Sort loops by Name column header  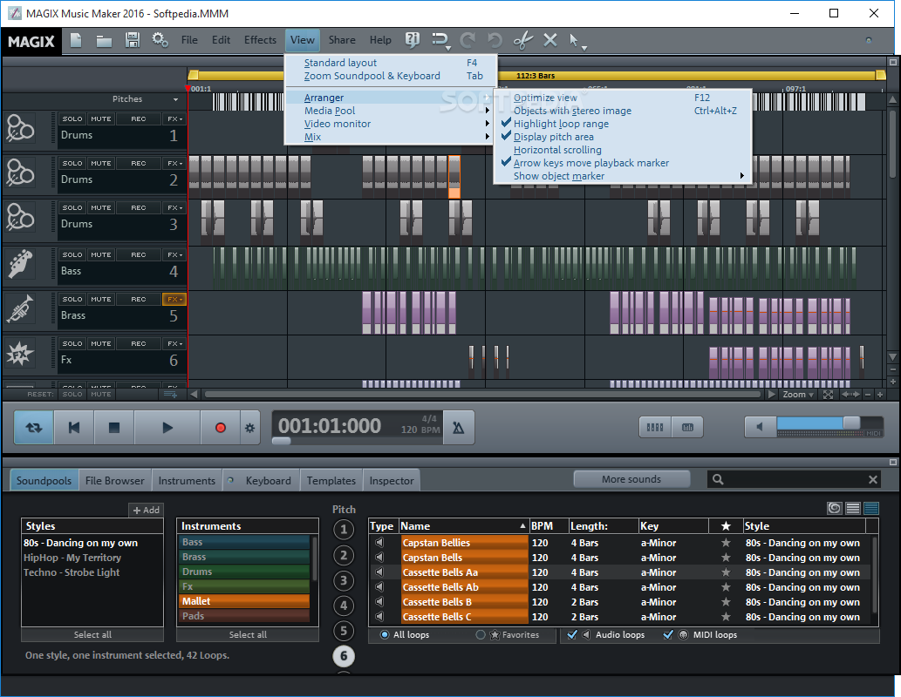click(463, 526)
